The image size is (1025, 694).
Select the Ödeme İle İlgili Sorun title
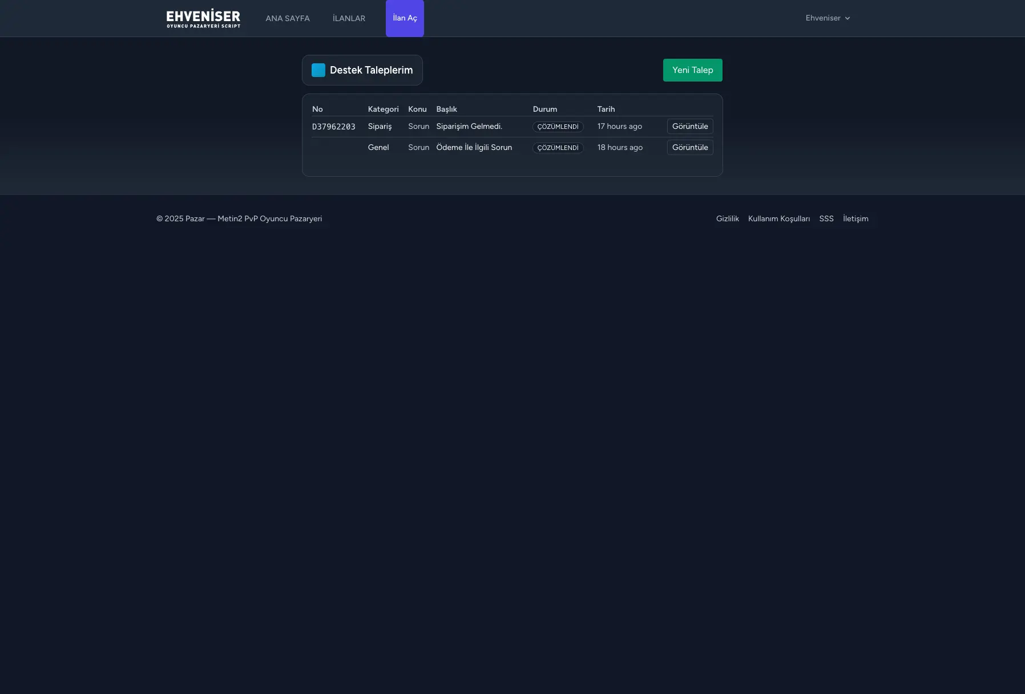point(474,148)
